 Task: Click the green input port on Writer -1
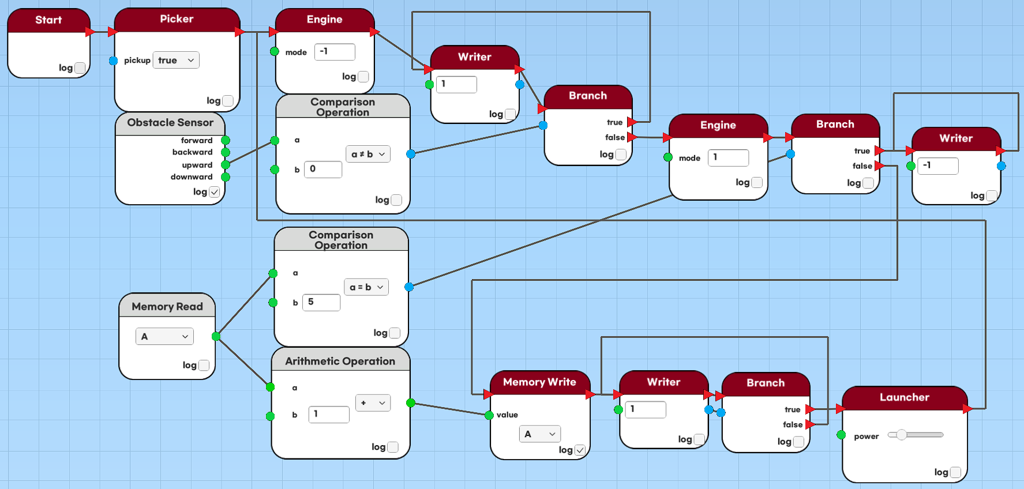coord(911,166)
